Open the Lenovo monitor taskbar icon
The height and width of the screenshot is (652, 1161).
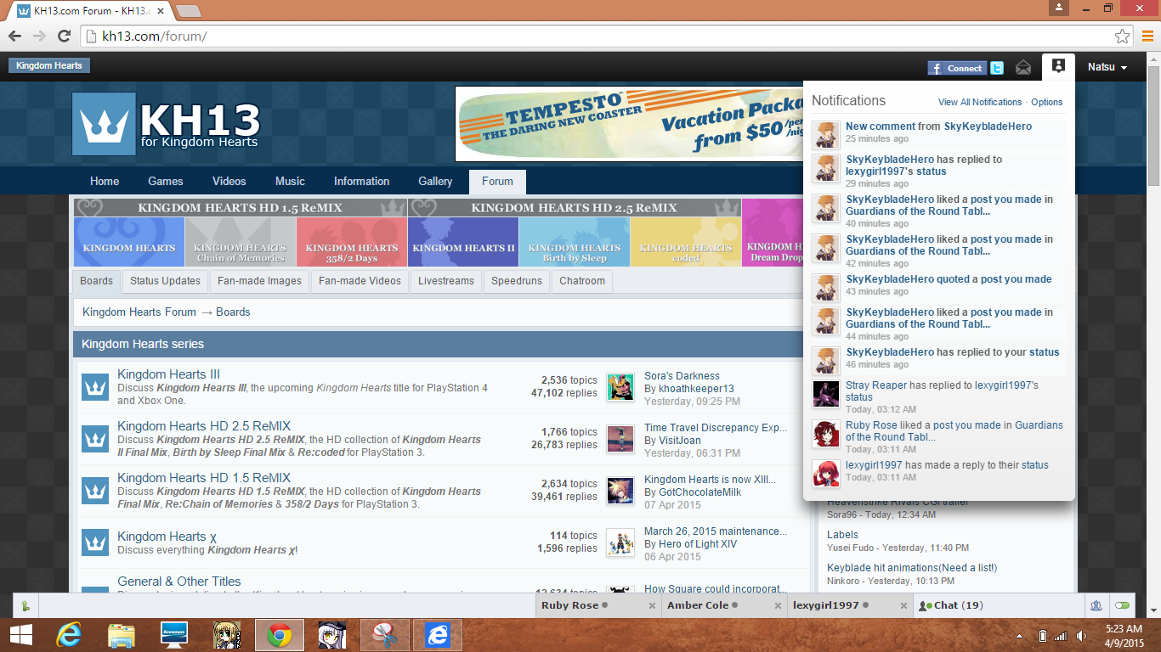pyautogui.click(x=174, y=635)
